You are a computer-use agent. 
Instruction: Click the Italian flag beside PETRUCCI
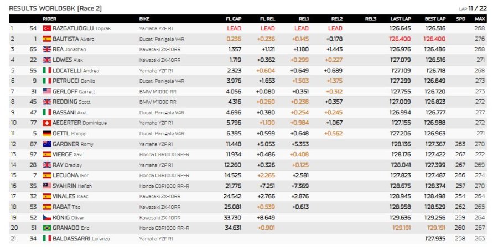point(46,81)
